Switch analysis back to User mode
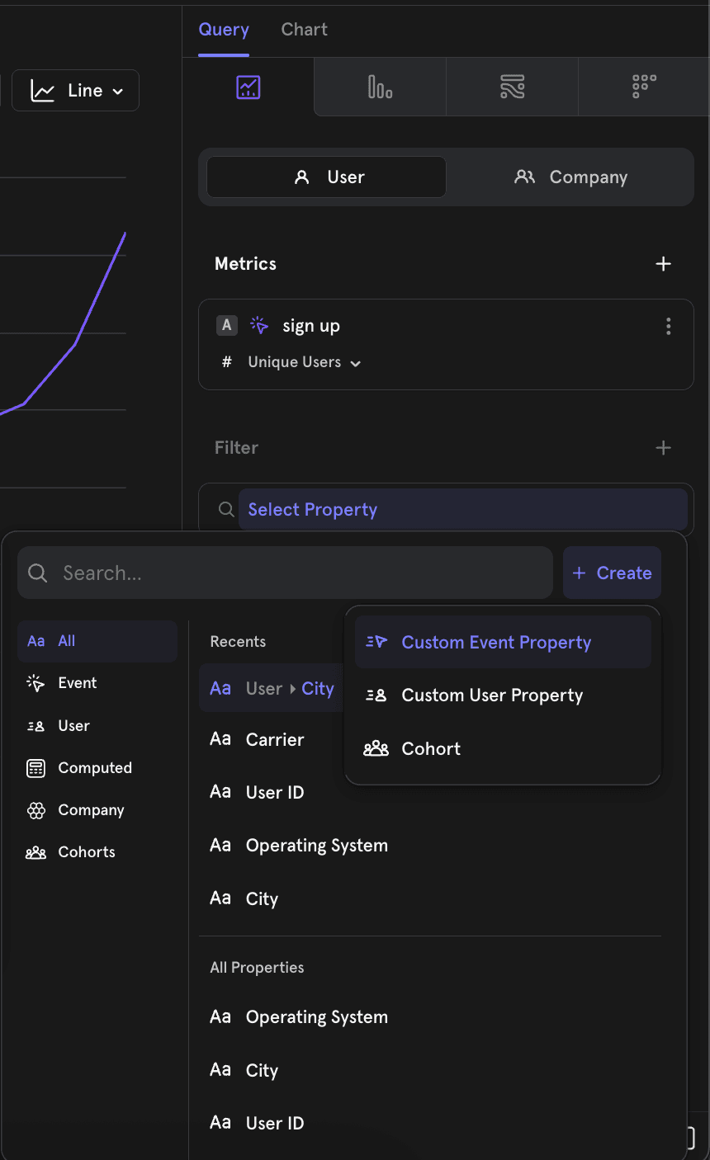Image resolution: width=710 pixels, height=1160 pixels. (x=325, y=177)
